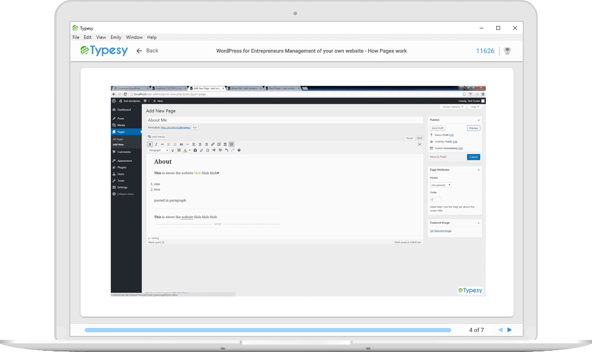592x352 pixels.
Task: Click the special character omega icon
Action: [208, 150]
